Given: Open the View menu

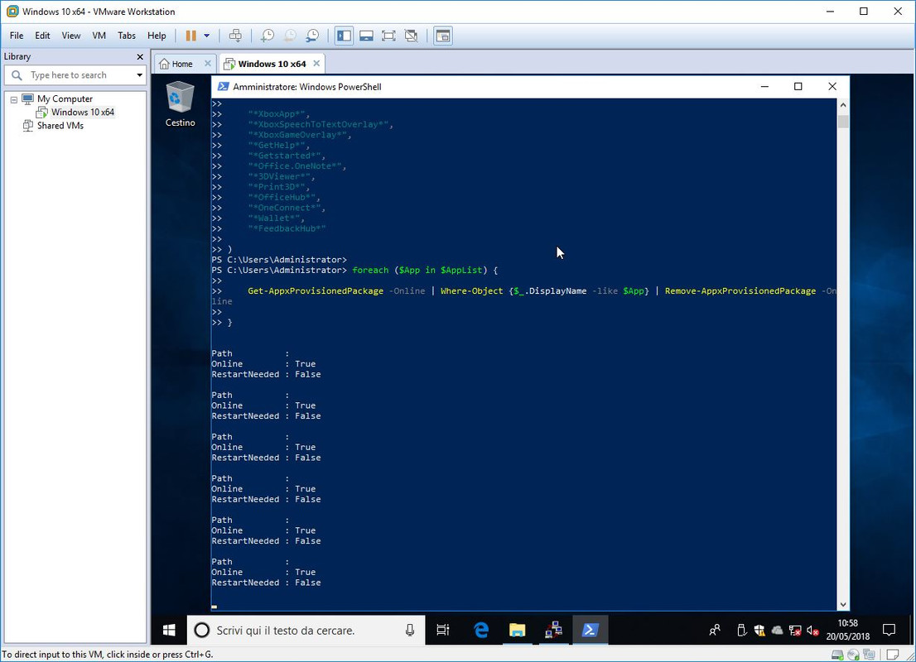Looking at the screenshot, I should pyautogui.click(x=70, y=36).
